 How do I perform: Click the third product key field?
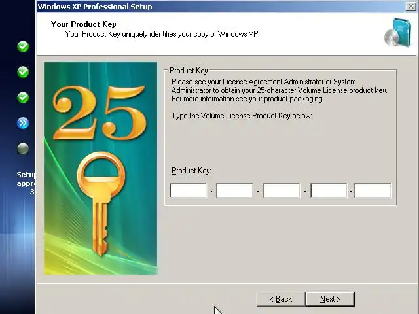coord(282,190)
